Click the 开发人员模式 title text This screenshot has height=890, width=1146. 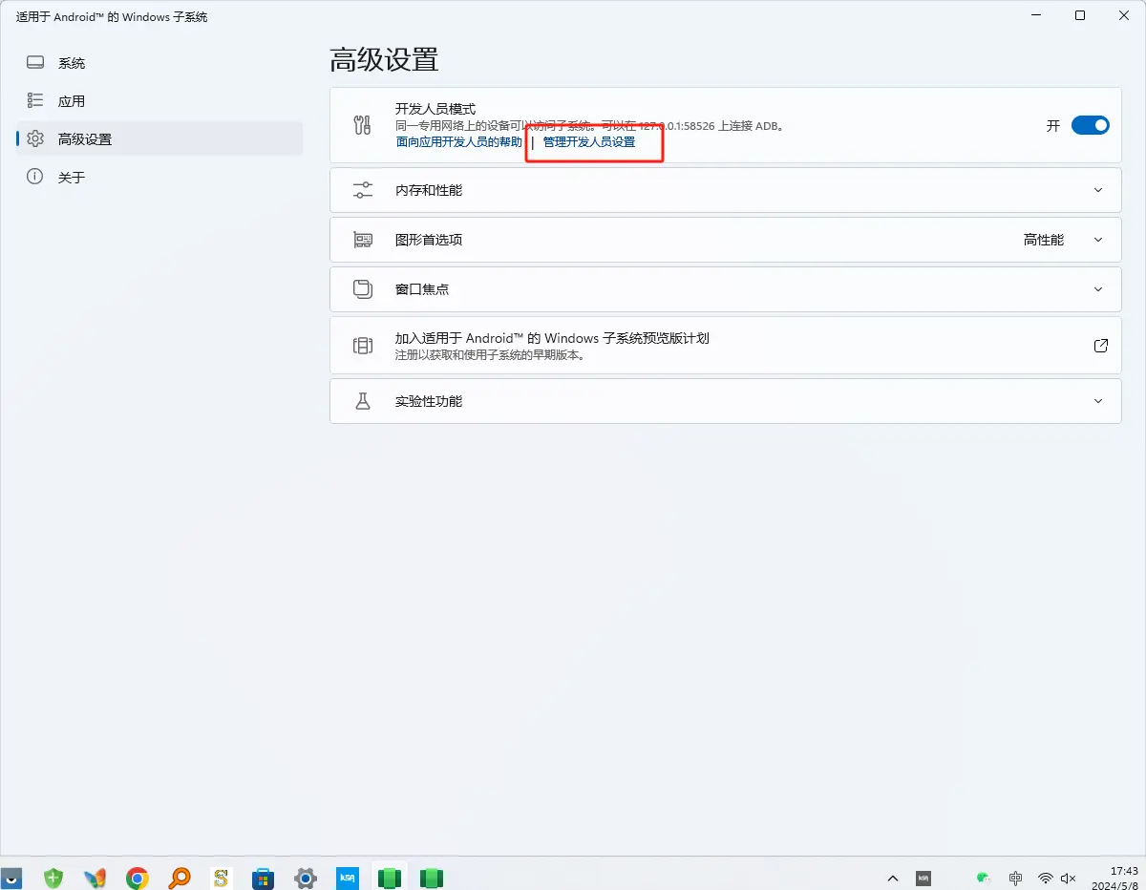click(x=435, y=109)
